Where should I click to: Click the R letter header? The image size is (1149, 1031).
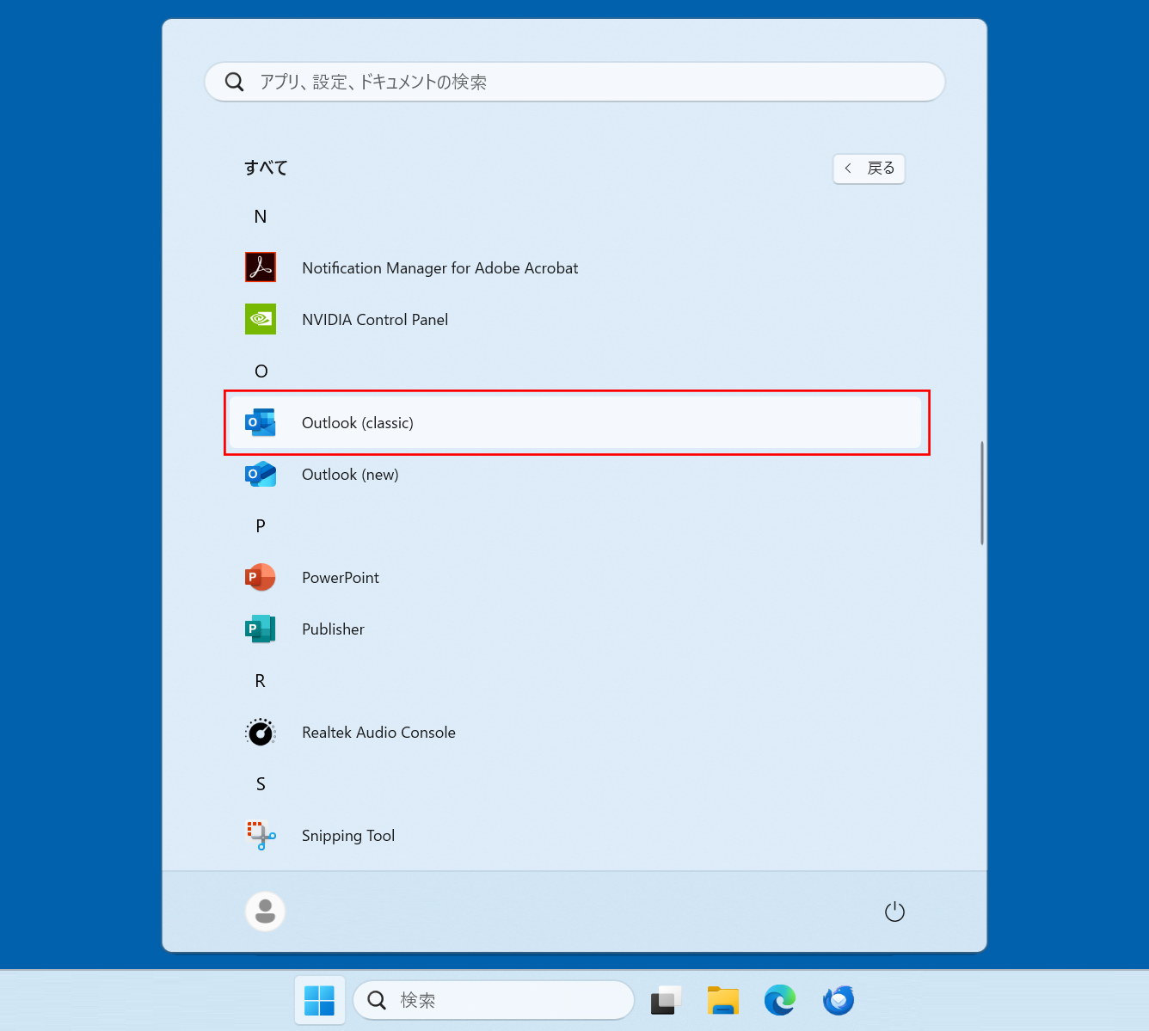click(261, 681)
